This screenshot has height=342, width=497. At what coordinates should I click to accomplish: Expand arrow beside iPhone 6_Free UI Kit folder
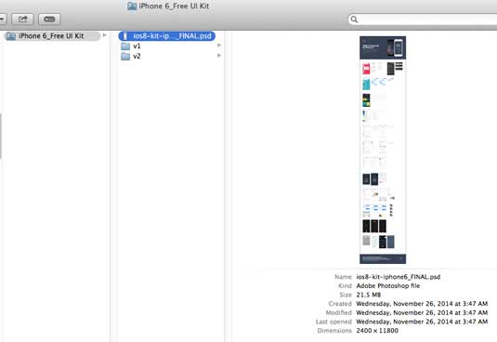[x=105, y=35]
